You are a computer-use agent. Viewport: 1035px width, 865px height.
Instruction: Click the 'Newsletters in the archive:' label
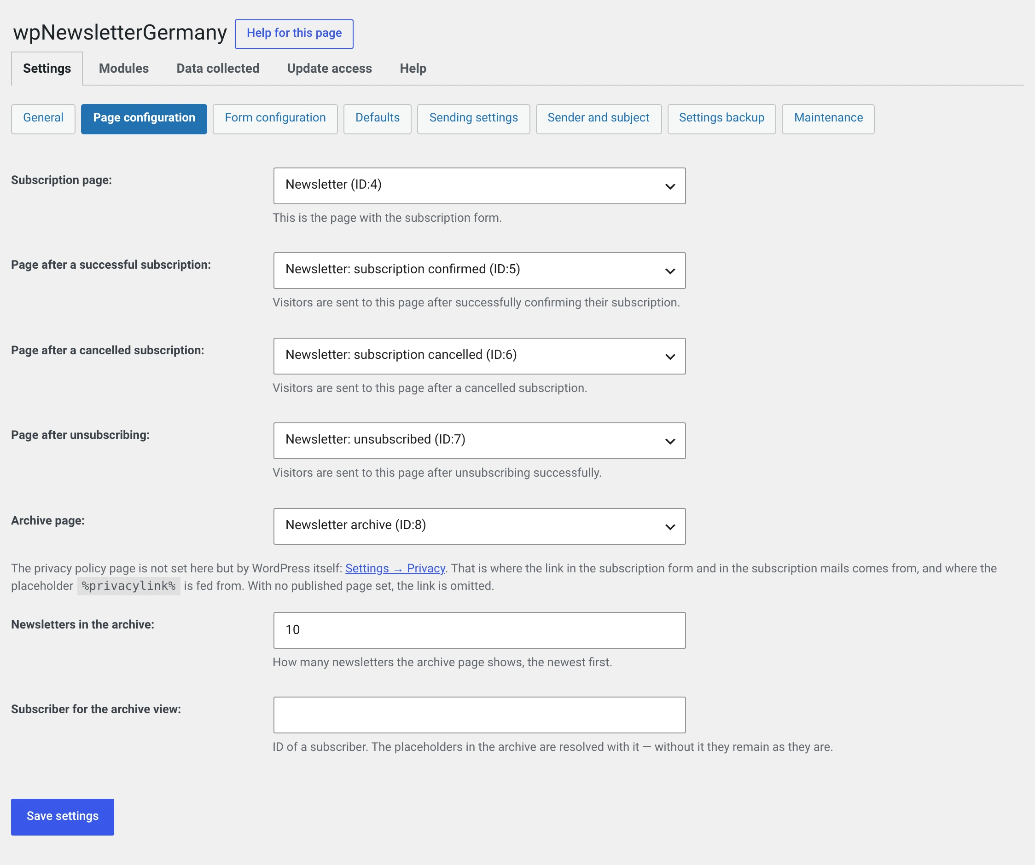(83, 624)
